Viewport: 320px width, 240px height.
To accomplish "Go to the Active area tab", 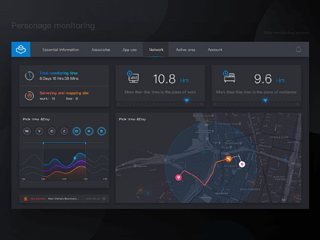I will pyautogui.click(x=185, y=50).
